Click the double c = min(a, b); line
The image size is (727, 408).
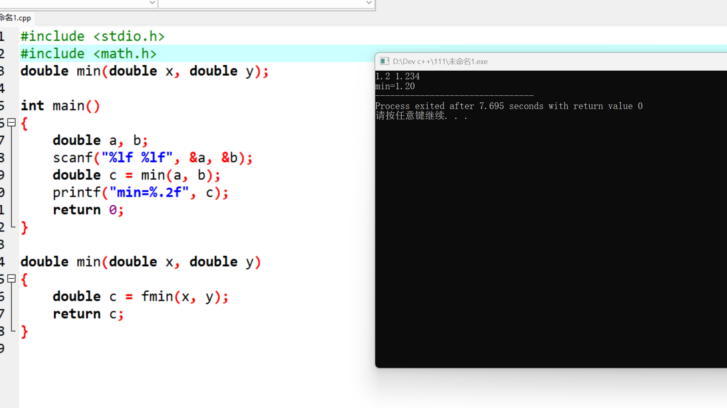coord(137,175)
